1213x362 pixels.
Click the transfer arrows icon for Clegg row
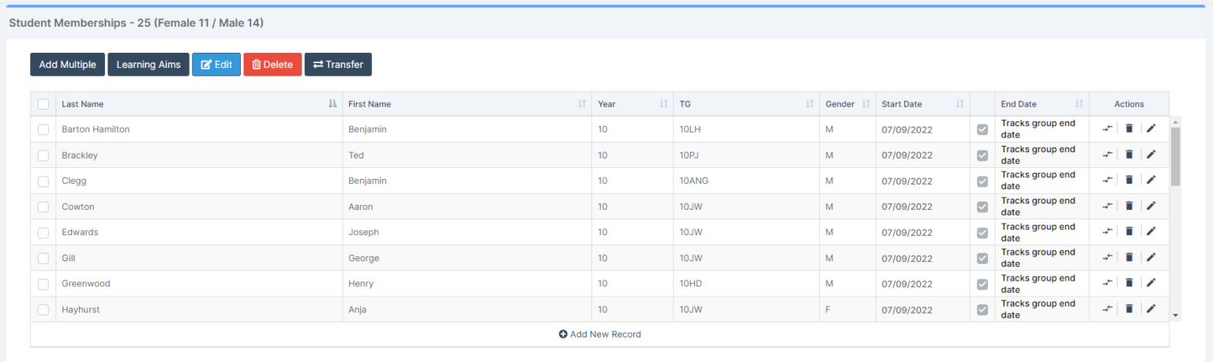coord(1108,181)
